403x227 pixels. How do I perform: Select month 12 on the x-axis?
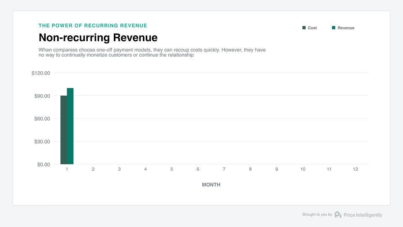coord(355,169)
